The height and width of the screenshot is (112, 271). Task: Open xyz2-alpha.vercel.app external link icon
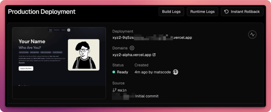tap(154, 55)
